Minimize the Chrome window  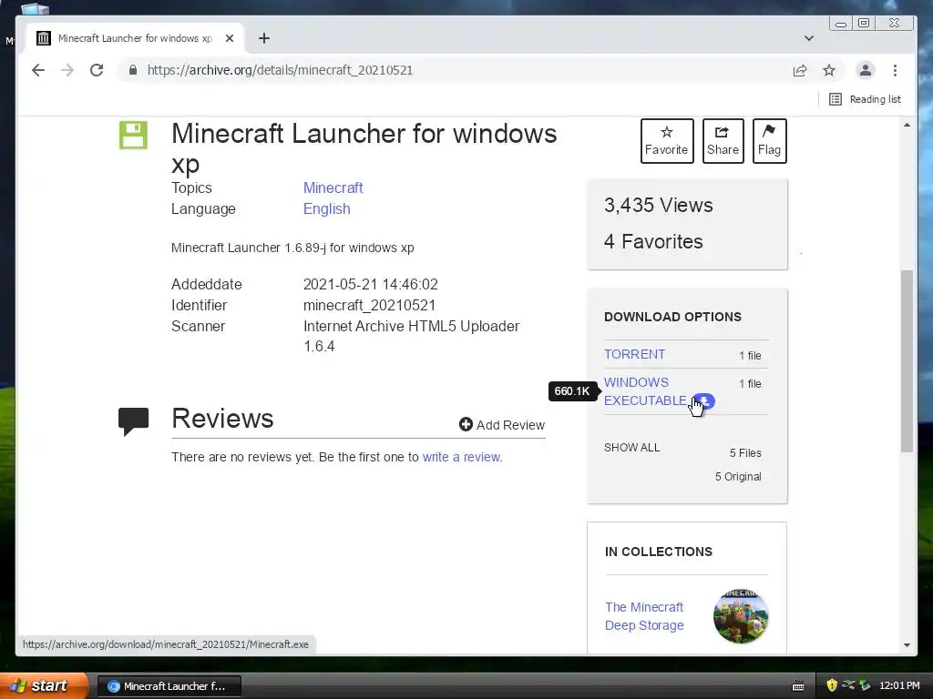coord(841,24)
